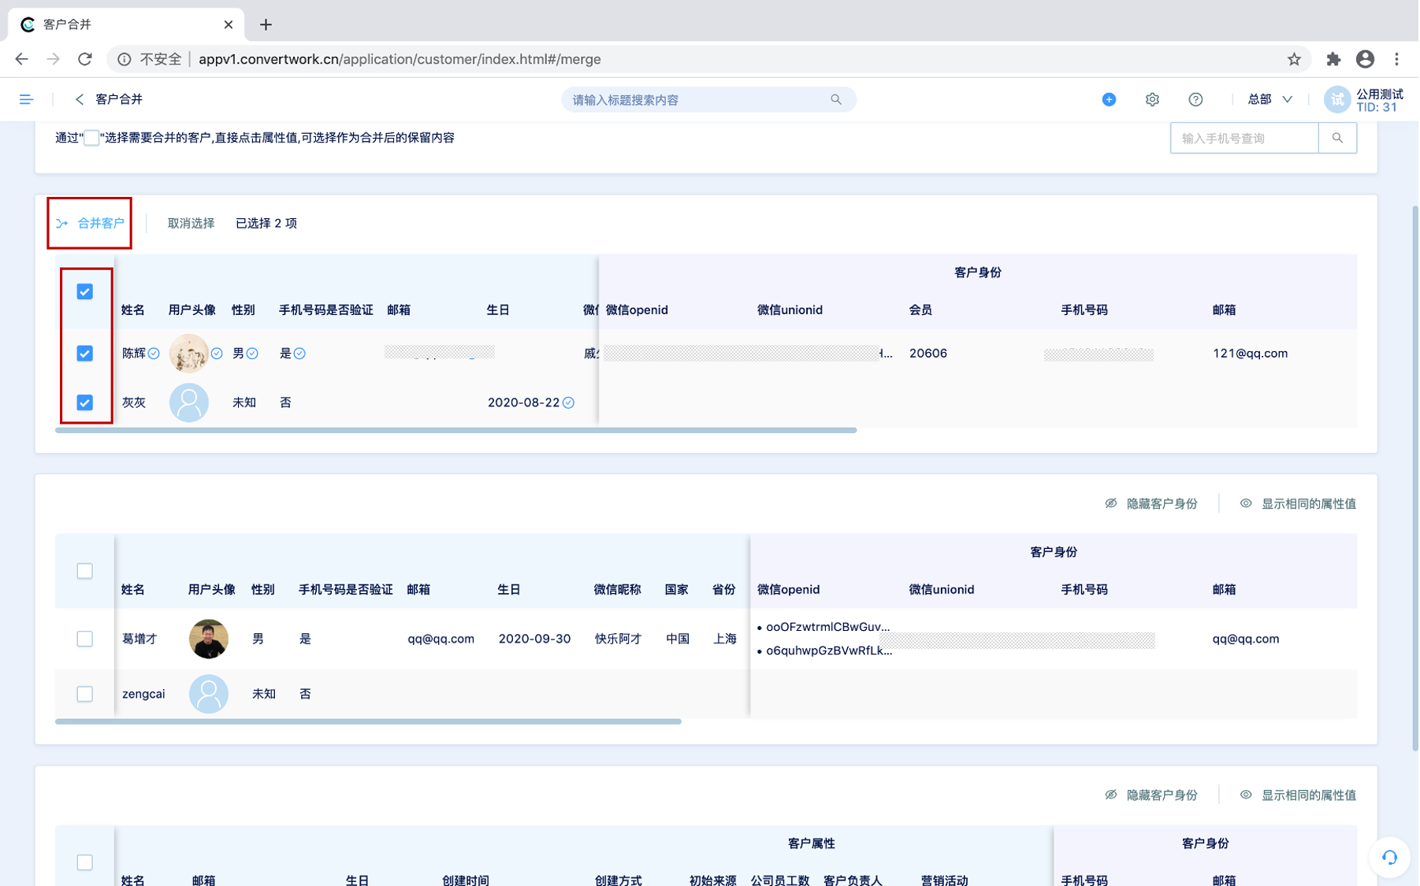Click name cell zengcai

(x=143, y=695)
